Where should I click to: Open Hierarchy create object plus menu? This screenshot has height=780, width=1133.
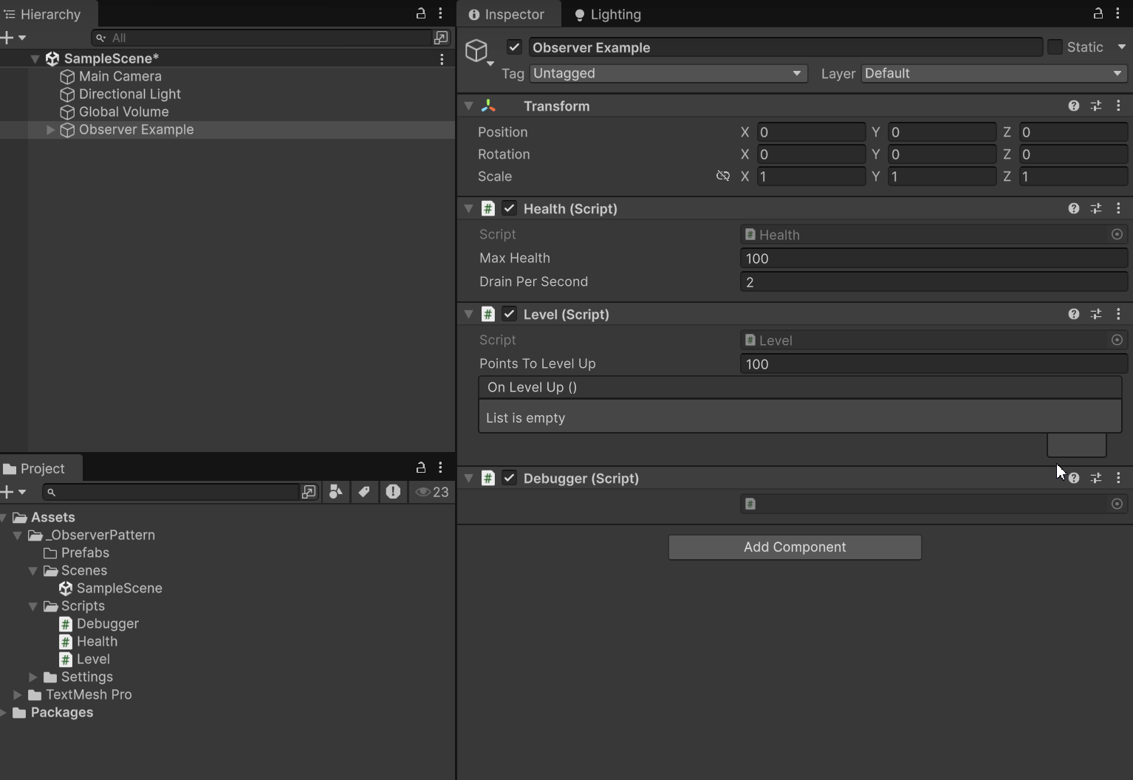[13, 38]
